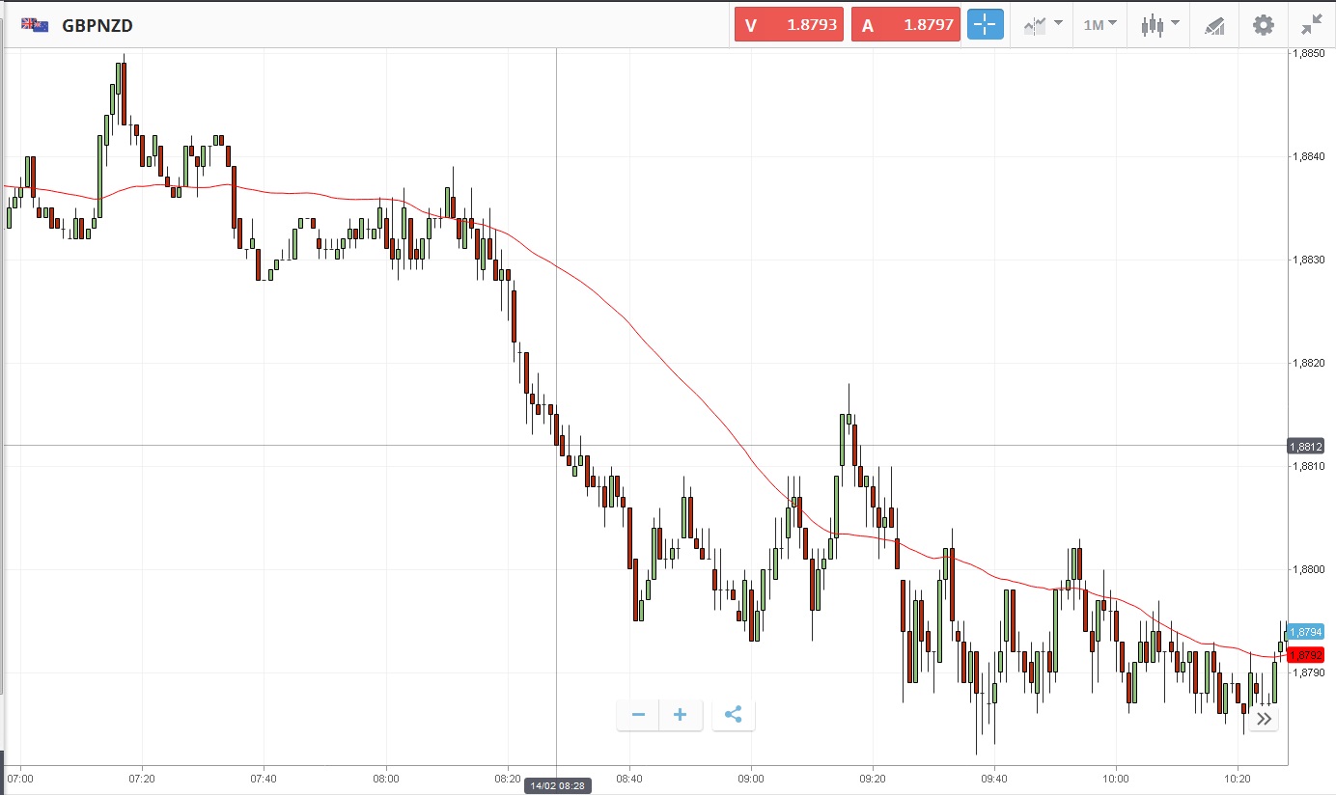Open the compare instruments dropdown
The height and width of the screenshot is (795, 1336).
(x=1043, y=25)
